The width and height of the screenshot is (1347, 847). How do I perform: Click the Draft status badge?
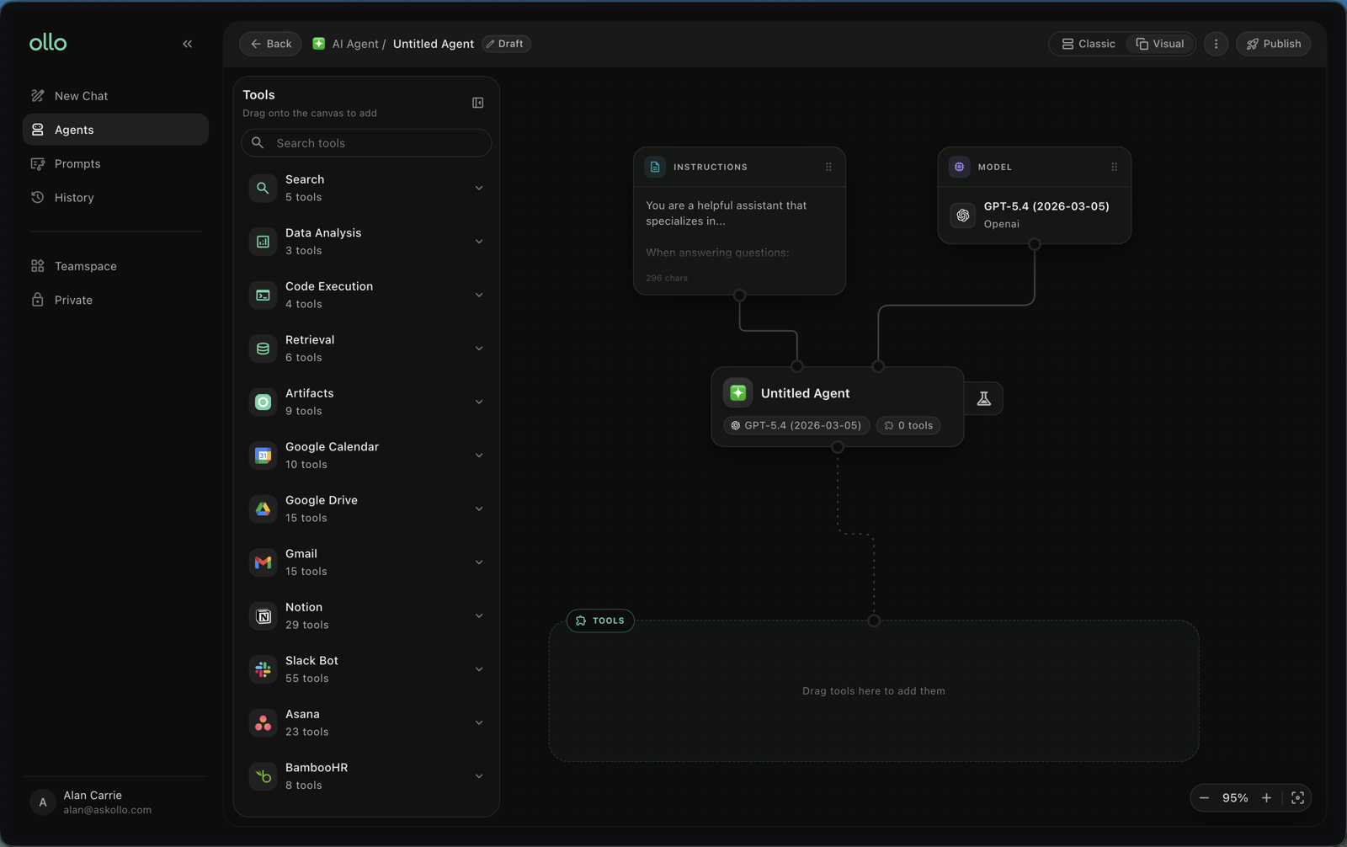click(x=505, y=44)
